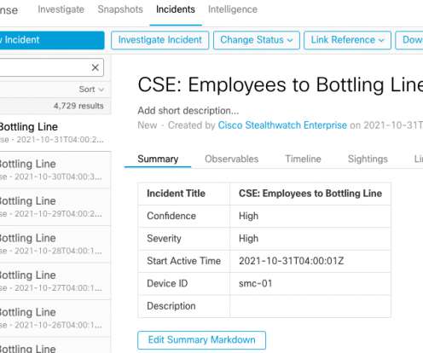Click the incident search input field
Viewport: 423px width, 353px height.
tap(45, 67)
